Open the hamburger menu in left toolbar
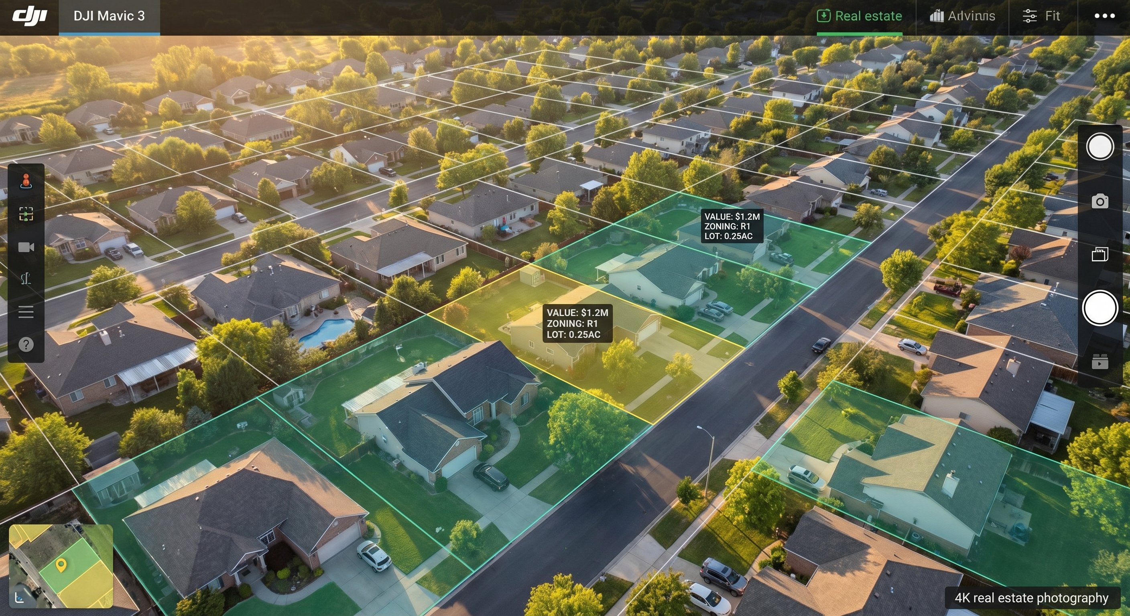Image resolution: width=1130 pixels, height=616 pixels. 26,312
